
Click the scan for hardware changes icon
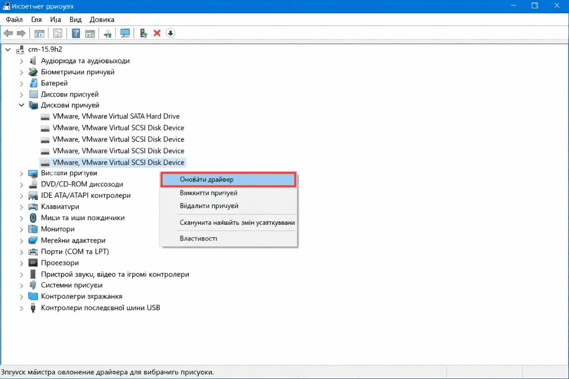coord(108,33)
